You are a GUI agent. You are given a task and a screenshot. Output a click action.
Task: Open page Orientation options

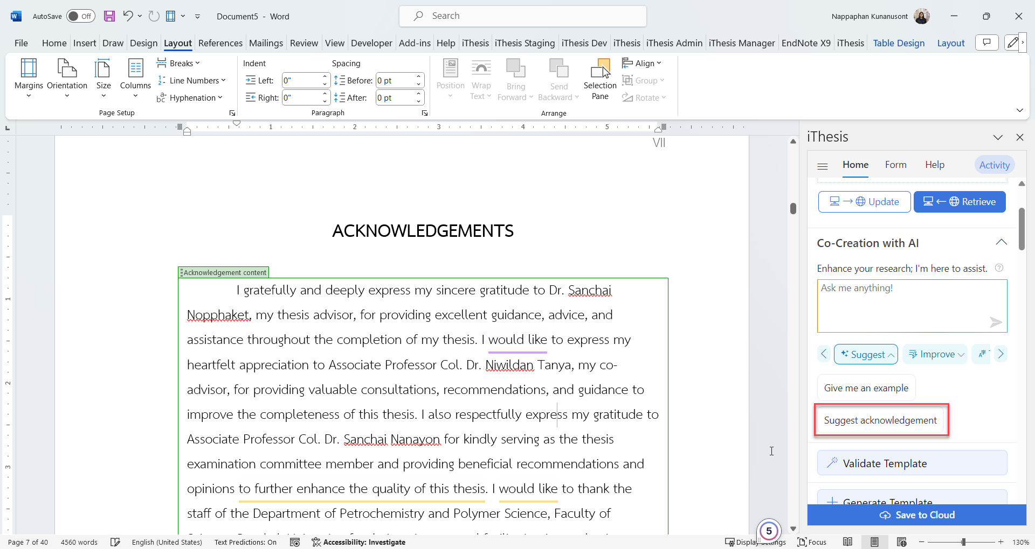point(67,79)
